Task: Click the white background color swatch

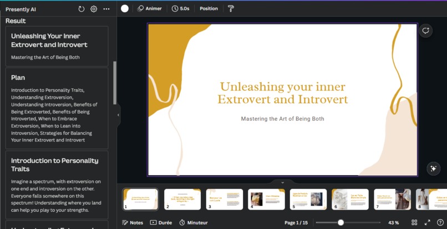Action: tap(125, 8)
